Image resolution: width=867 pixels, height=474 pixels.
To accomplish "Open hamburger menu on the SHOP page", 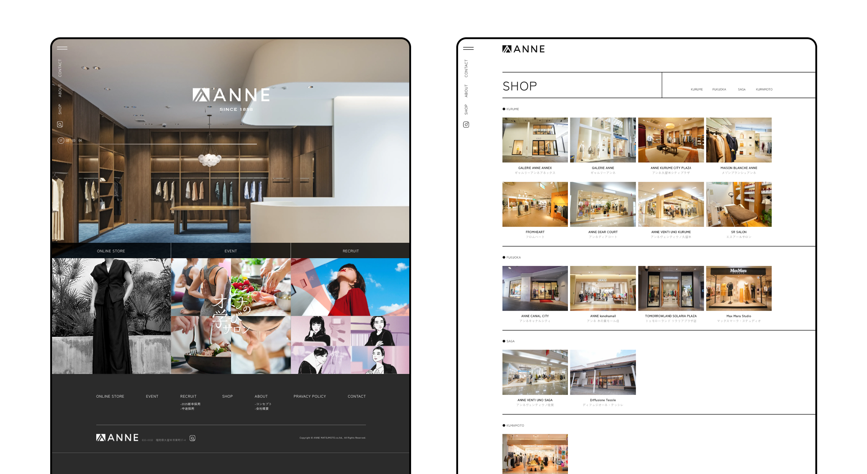I will (x=468, y=48).
